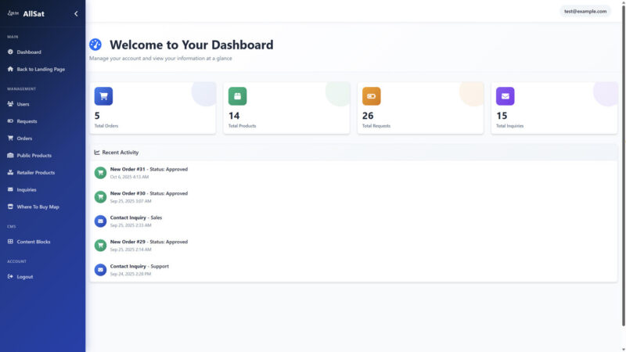Screen dimensions: 626x352
Task: Go to Requests in the sidebar
Action: coord(27,121)
